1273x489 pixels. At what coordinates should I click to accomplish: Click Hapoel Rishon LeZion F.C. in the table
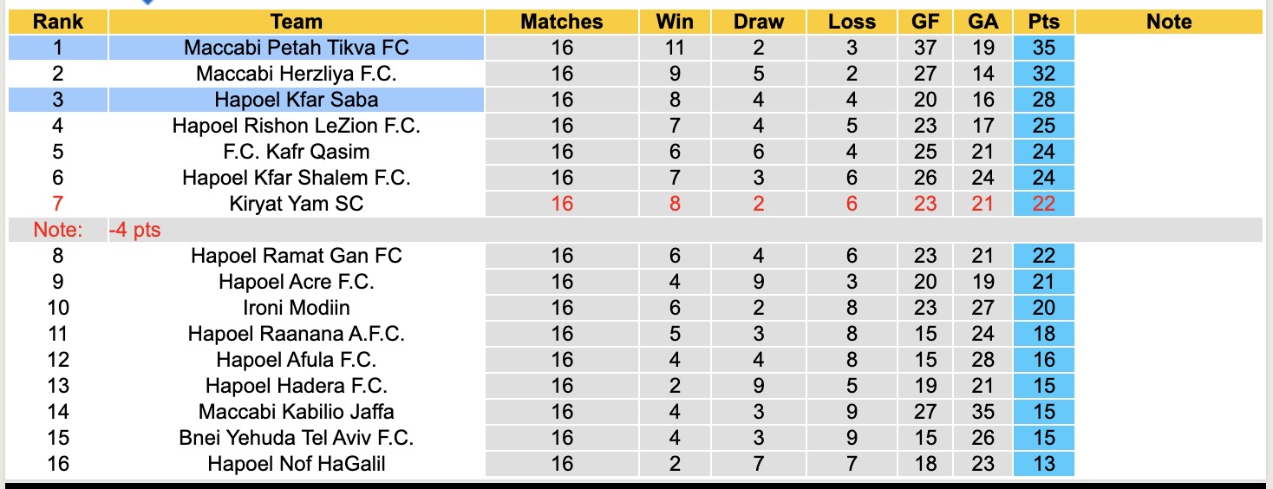pos(296,126)
